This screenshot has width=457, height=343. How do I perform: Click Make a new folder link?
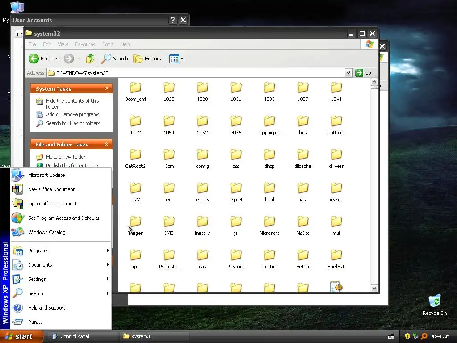[66, 157]
